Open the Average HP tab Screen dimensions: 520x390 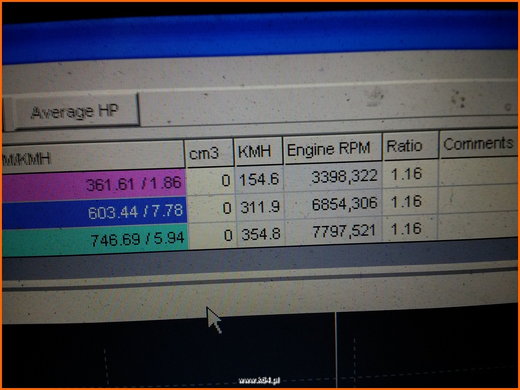(76, 112)
